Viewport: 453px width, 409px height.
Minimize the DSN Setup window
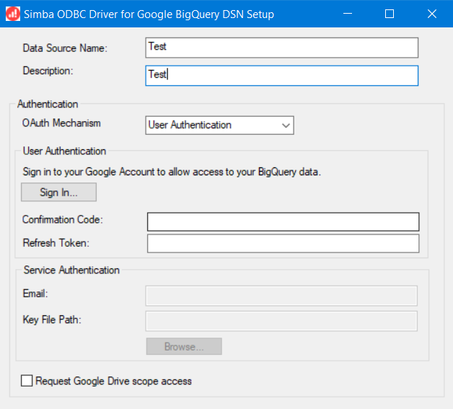(x=348, y=14)
